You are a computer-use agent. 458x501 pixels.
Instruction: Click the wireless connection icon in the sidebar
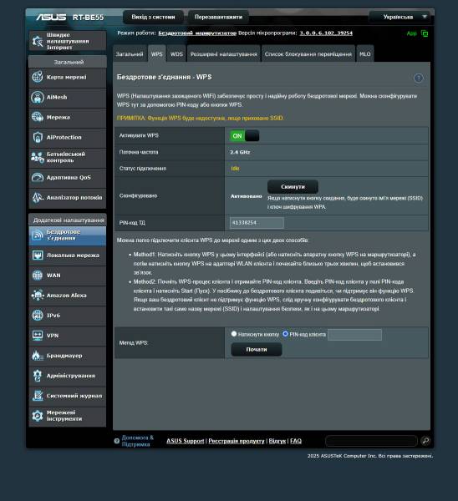[x=38, y=235]
